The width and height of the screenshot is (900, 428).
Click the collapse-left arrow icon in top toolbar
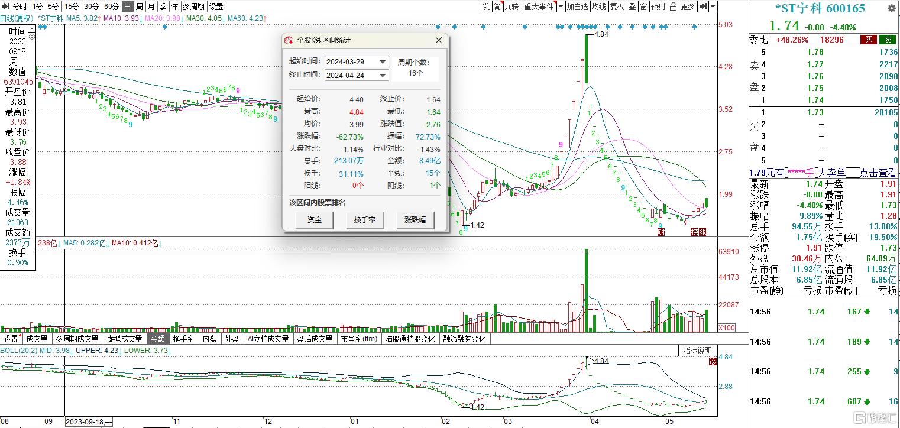(6, 7)
